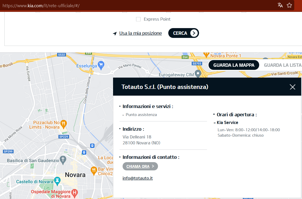
Task: Click the Sabato-Domenica: chiuso text
Action: 241,135
